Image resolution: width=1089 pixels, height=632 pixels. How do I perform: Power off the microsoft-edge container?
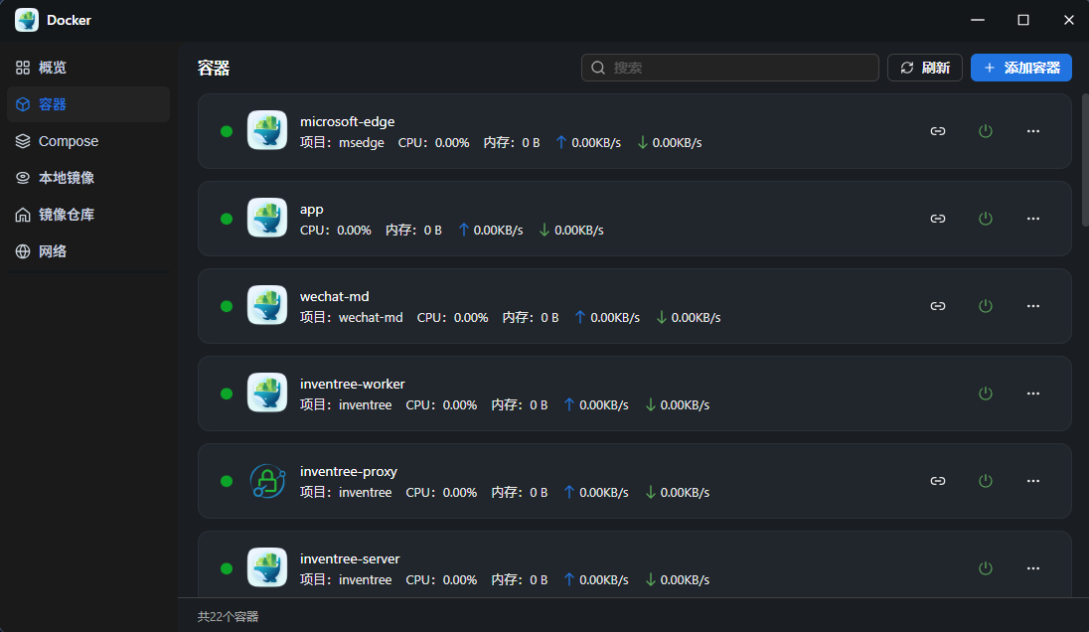[986, 131]
